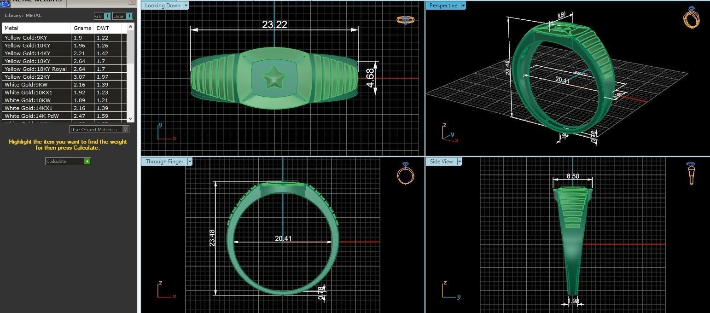Click the Library: METAL label
The image size is (710, 313).
23,16
